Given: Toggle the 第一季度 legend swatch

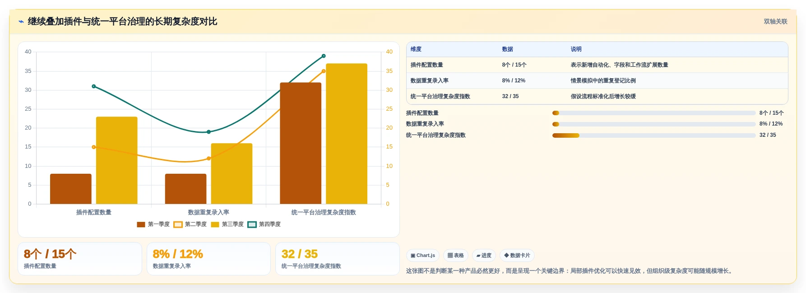Looking at the screenshot, I should (x=141, y=225).
